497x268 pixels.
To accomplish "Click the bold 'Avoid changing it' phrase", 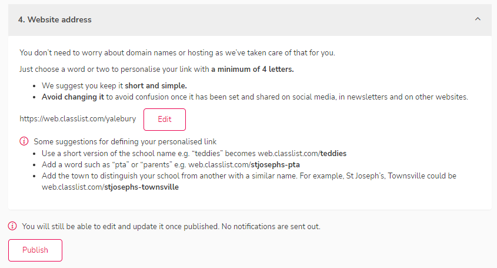I will point(73,97).
